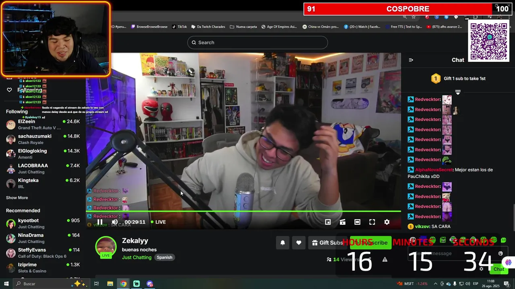Open the Windows Start menu
The height and width of the screenshot is (289, 515).
(x=6, y=284)
